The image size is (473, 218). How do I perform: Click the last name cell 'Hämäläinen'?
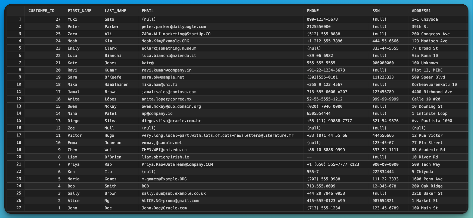(116, 85)
